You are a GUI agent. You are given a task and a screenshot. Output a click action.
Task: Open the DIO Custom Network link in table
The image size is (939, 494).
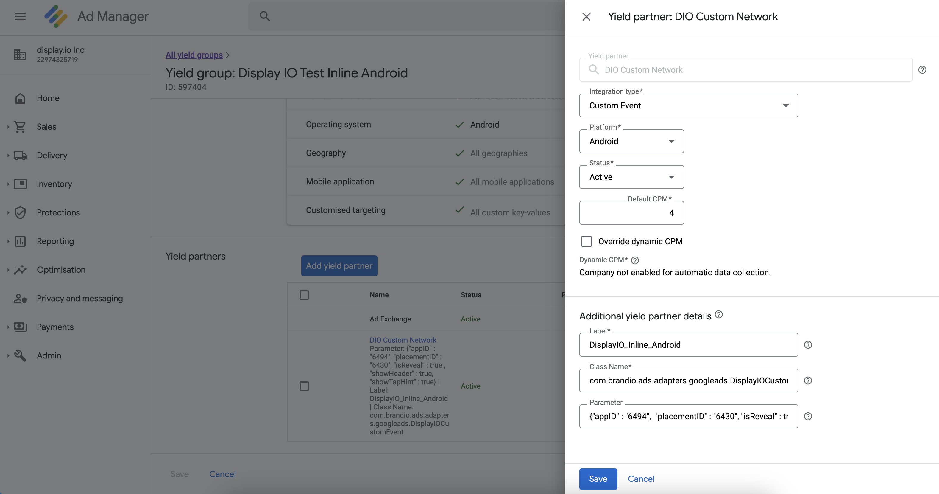coord(403,340)
